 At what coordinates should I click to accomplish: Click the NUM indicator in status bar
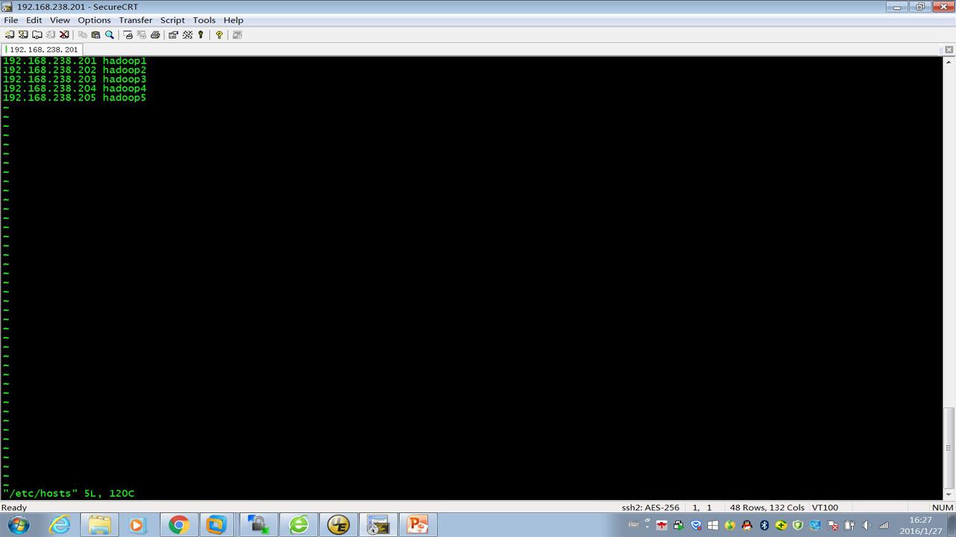pos(943,507)
